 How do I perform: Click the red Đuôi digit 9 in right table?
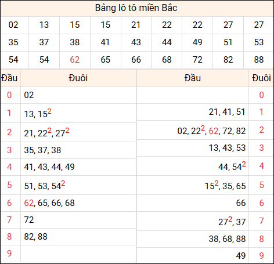click(x=261, y=256)
